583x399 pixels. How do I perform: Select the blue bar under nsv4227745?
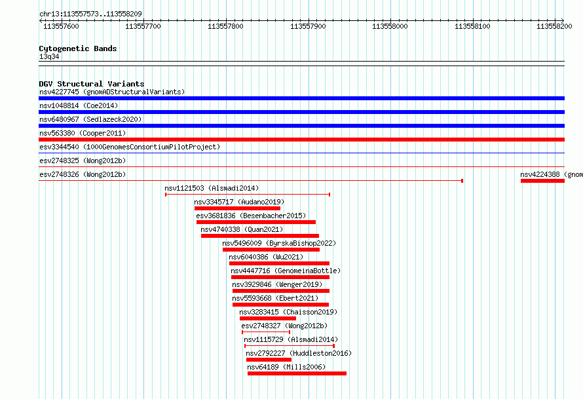(301, 98)
